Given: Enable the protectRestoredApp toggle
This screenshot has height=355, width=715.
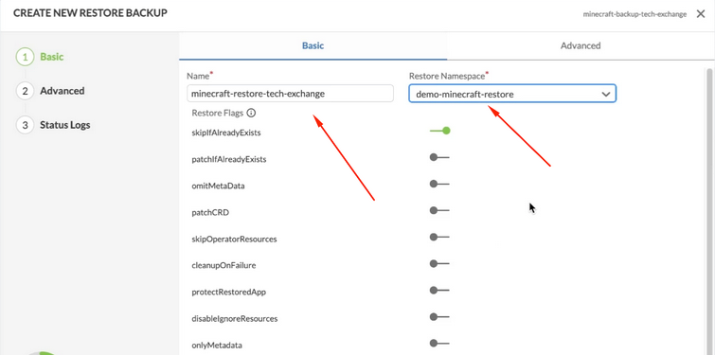Looking at the screenshot, I should (x=439, y=291).
